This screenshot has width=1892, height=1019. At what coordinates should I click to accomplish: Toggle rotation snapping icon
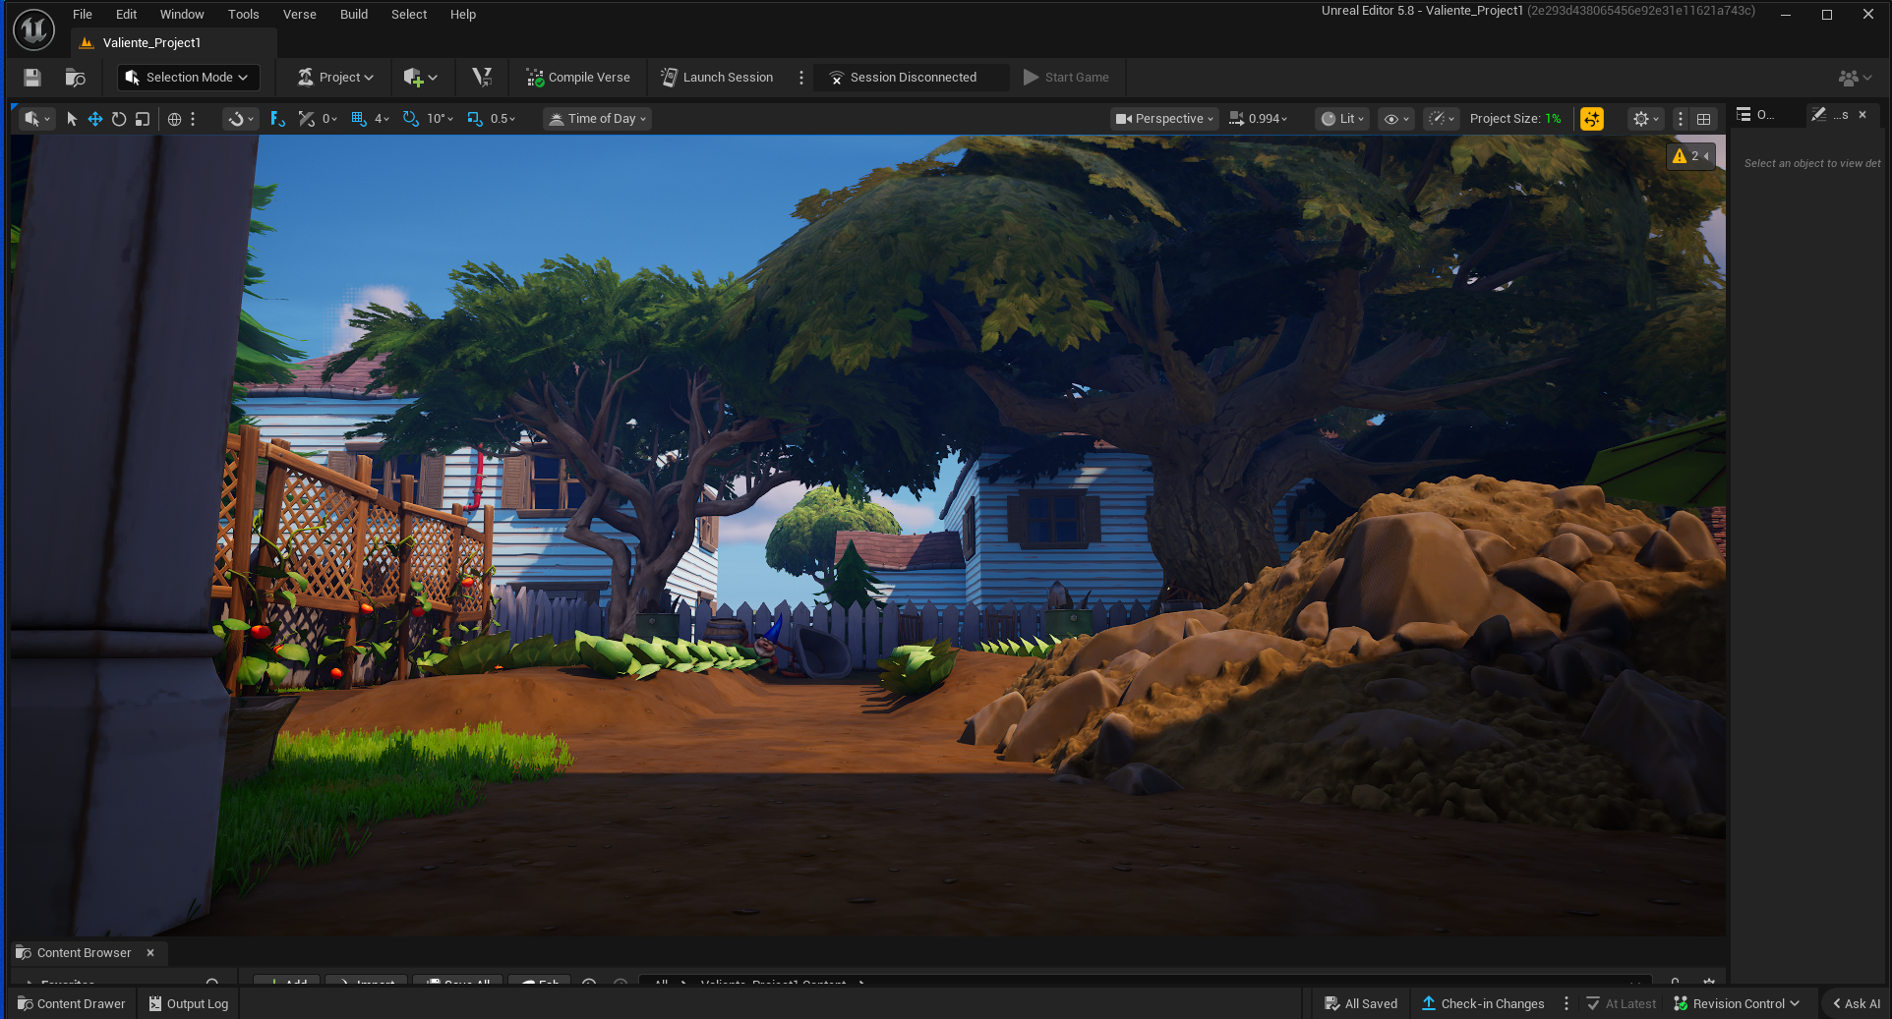coord(411,119)
